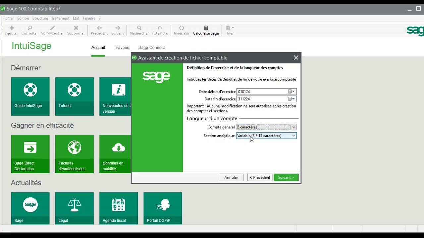Image resolution: width=424 pixels, height=238 pixels.
Task: Open the Structure menu
Action: pyautogui.click(x=40, y=19)
